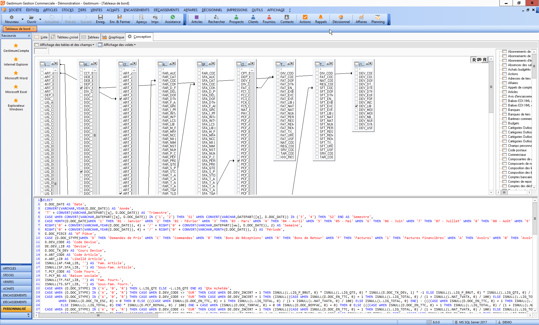539x325 pixels.
Task: Check the DEV_COD field in last table
Action: pyautogui.click(x=357, y=73)
